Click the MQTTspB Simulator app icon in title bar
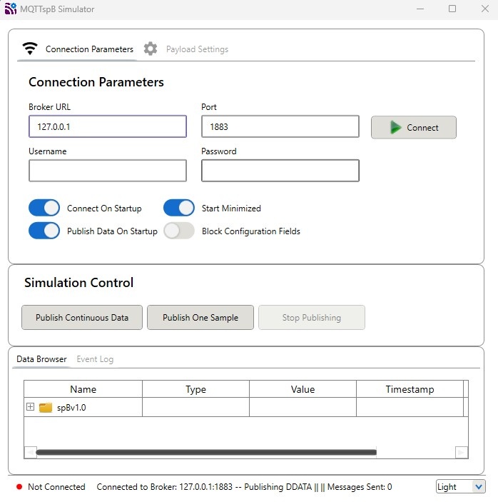Viewport: 498px width, 502px height. pos(10,9)
